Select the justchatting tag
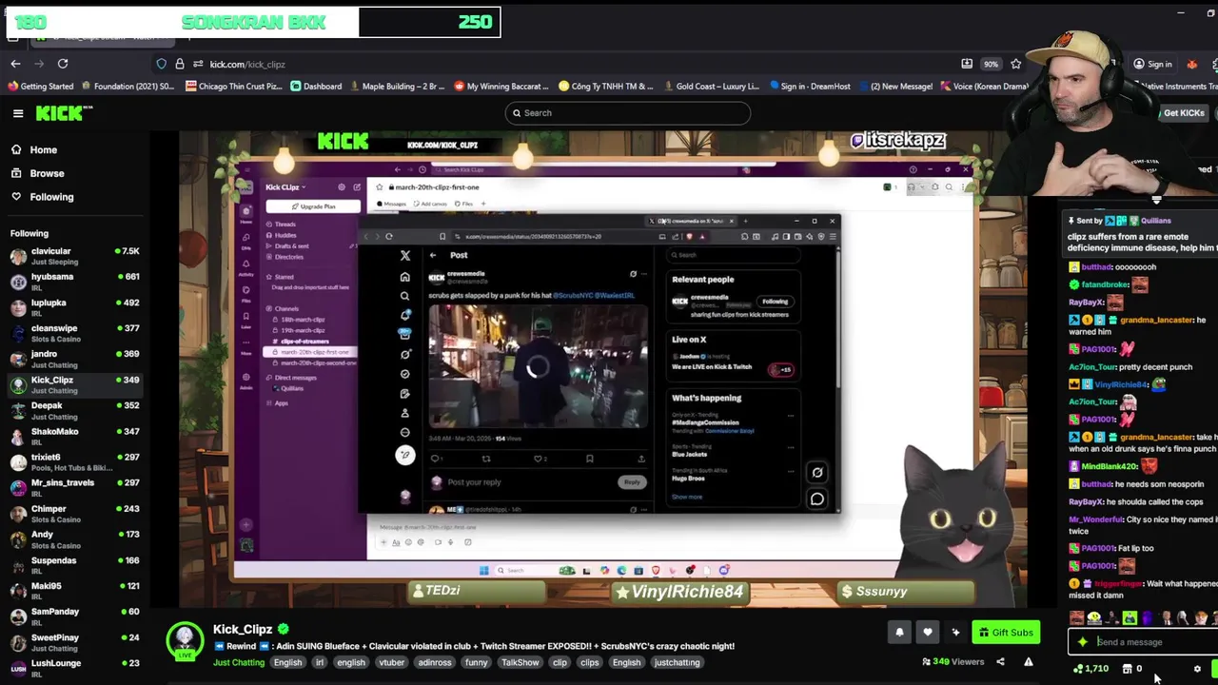 (677, 662)
